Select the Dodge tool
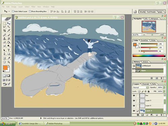The width and height of the screenshot is (168, 126). [9, 46]
